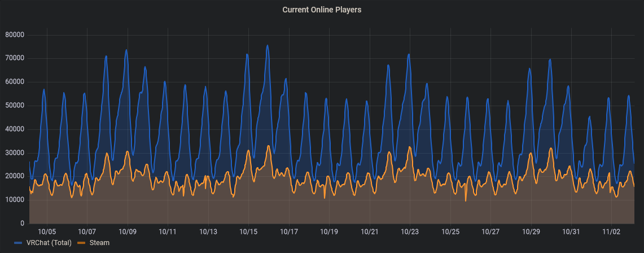
Task: Click the 30000 y-axis value
Action: click(15, 153)
